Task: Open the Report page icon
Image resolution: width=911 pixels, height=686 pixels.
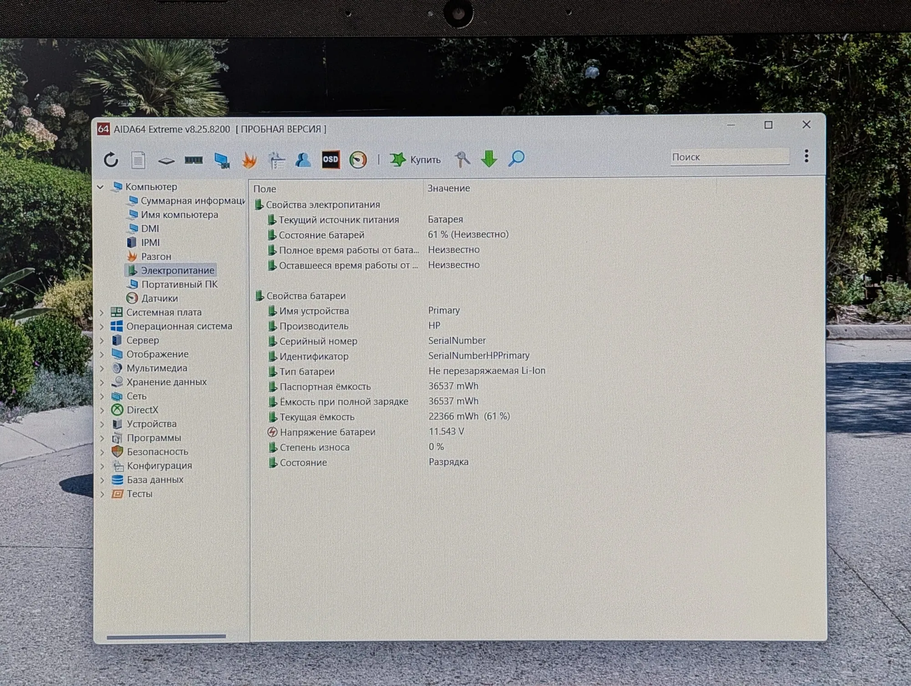Action: [x=138, y=160]
